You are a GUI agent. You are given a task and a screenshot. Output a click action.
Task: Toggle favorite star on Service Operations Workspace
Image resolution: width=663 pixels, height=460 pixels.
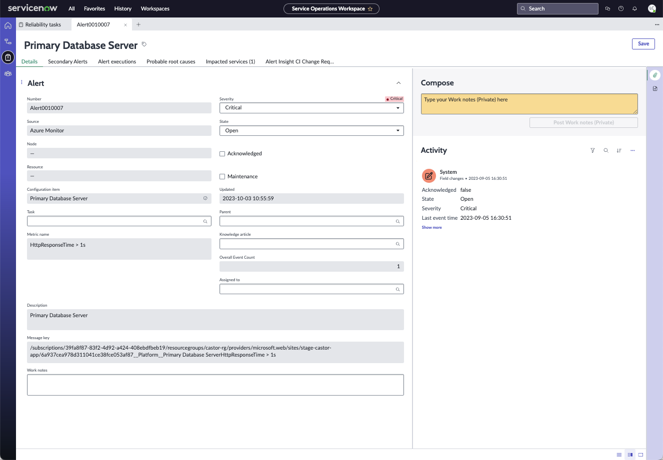[370, 8]
